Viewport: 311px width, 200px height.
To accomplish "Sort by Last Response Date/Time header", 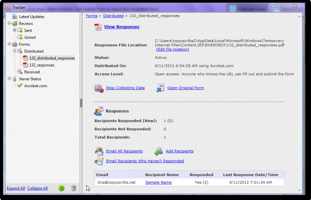I will pos(251,175).
